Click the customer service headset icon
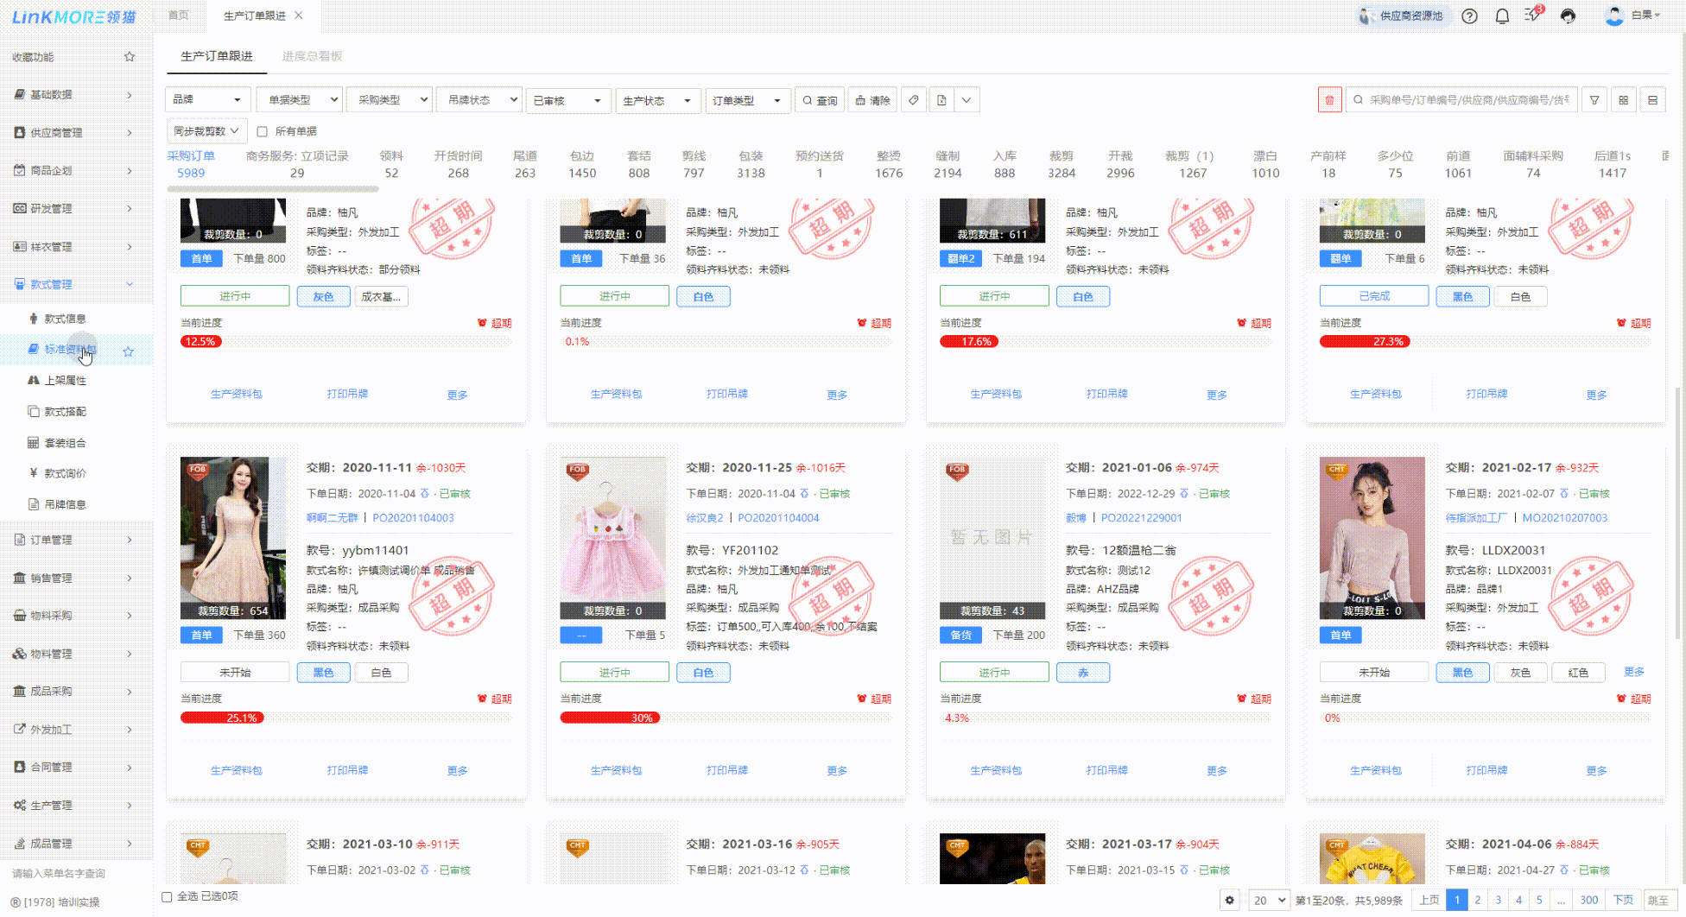 coord(1568,16)
